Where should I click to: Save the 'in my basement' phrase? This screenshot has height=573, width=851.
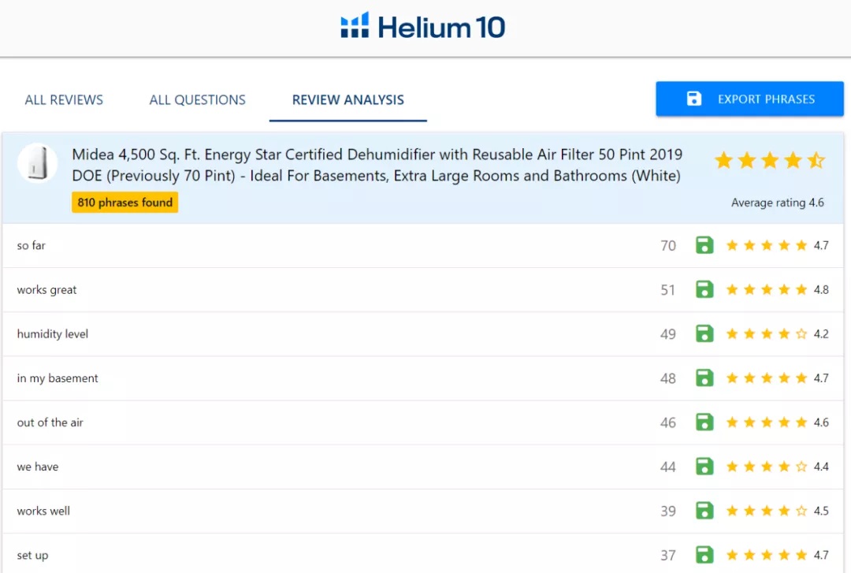[x=704, y=378]
